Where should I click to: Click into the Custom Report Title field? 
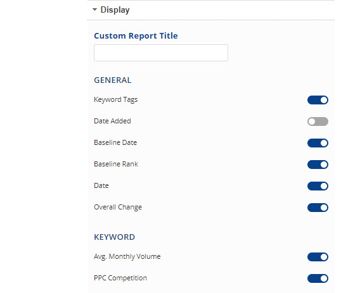pos(161,53)
